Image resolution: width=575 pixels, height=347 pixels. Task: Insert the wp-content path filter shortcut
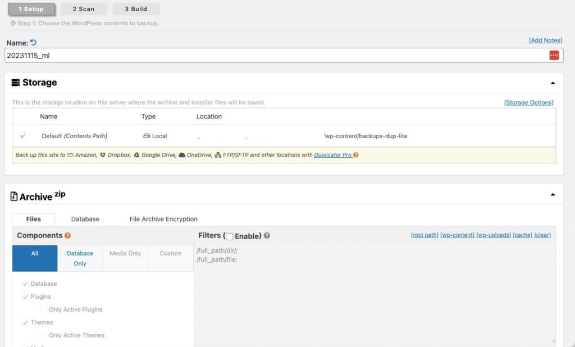[457, 235]
